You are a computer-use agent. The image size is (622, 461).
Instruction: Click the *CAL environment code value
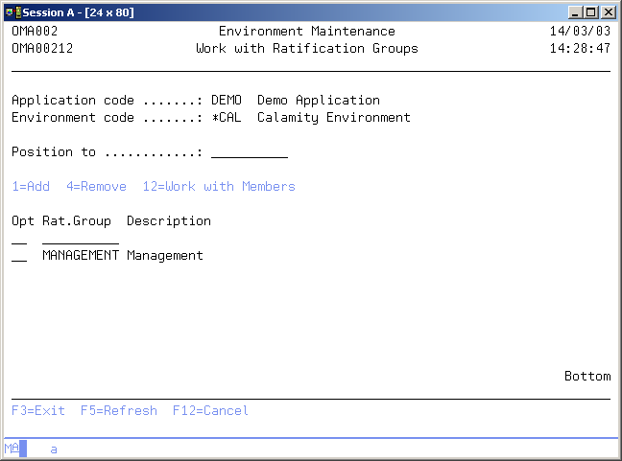tap(226, 118)
